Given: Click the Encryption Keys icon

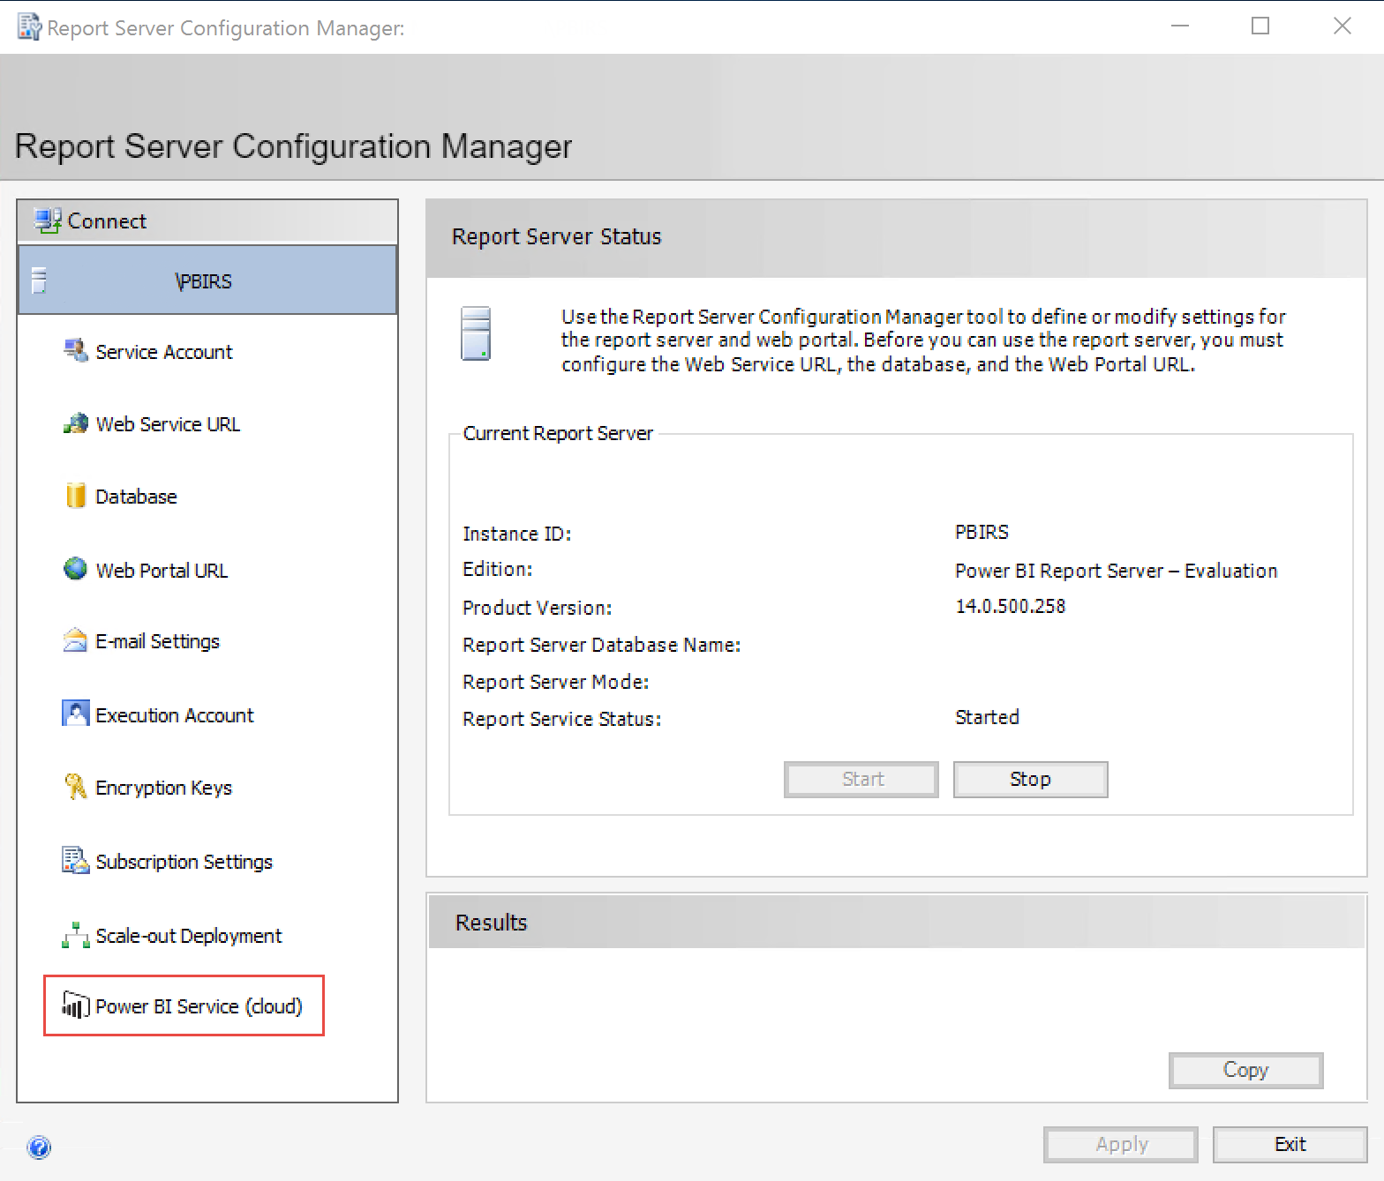Looking at the screenshot, I should pos(76,787).
